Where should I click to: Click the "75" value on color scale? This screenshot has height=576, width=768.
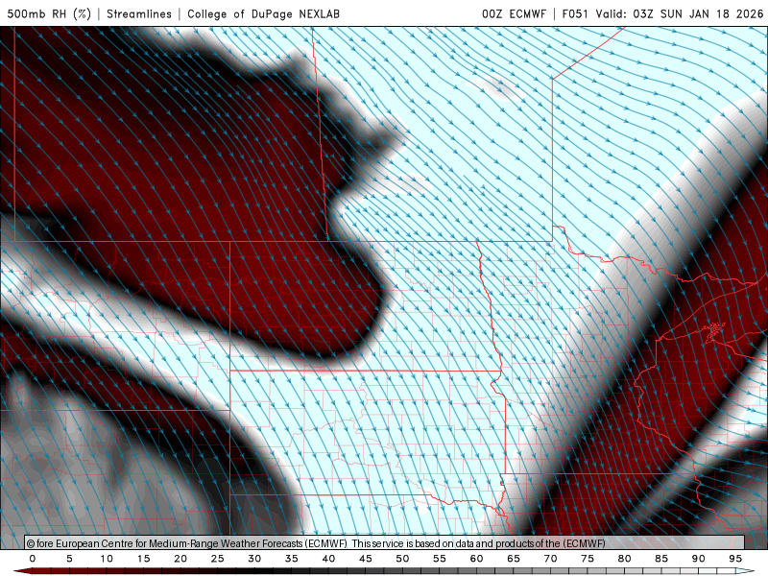588,559
